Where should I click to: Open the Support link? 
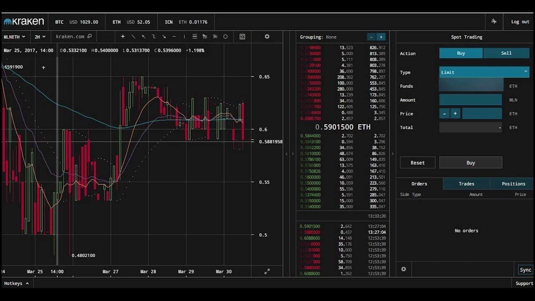[x=524, y=283]
